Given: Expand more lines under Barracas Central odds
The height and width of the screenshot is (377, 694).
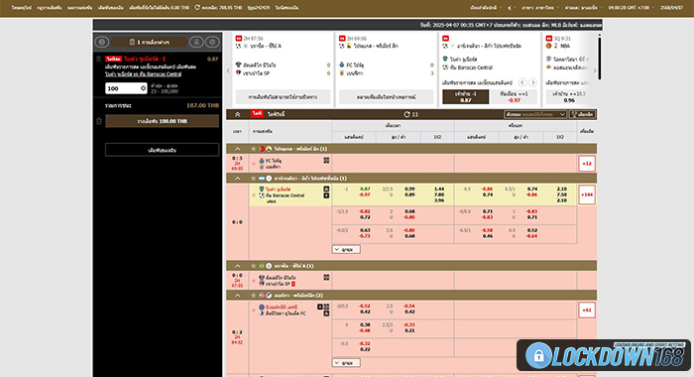Looking at the screenshot, I should (x=346, y=249).
